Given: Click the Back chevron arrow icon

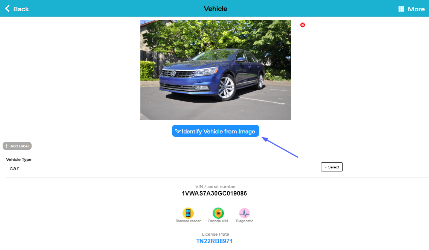Looking at the screenshot, I should (x=8, y=9).
